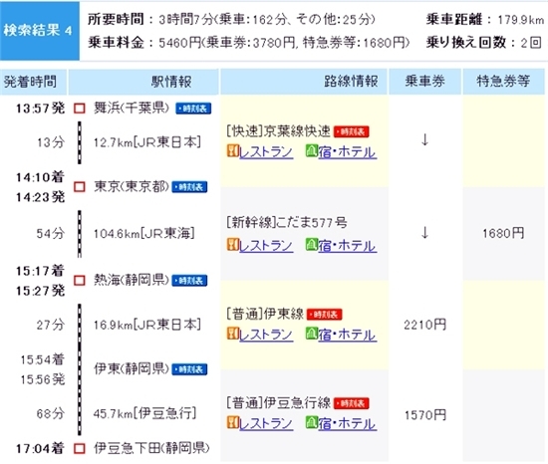Click the red station square for 舞浜

80,109
